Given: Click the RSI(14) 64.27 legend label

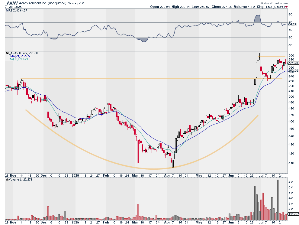Looking at the screenshot, I should (x=18, y=11).
